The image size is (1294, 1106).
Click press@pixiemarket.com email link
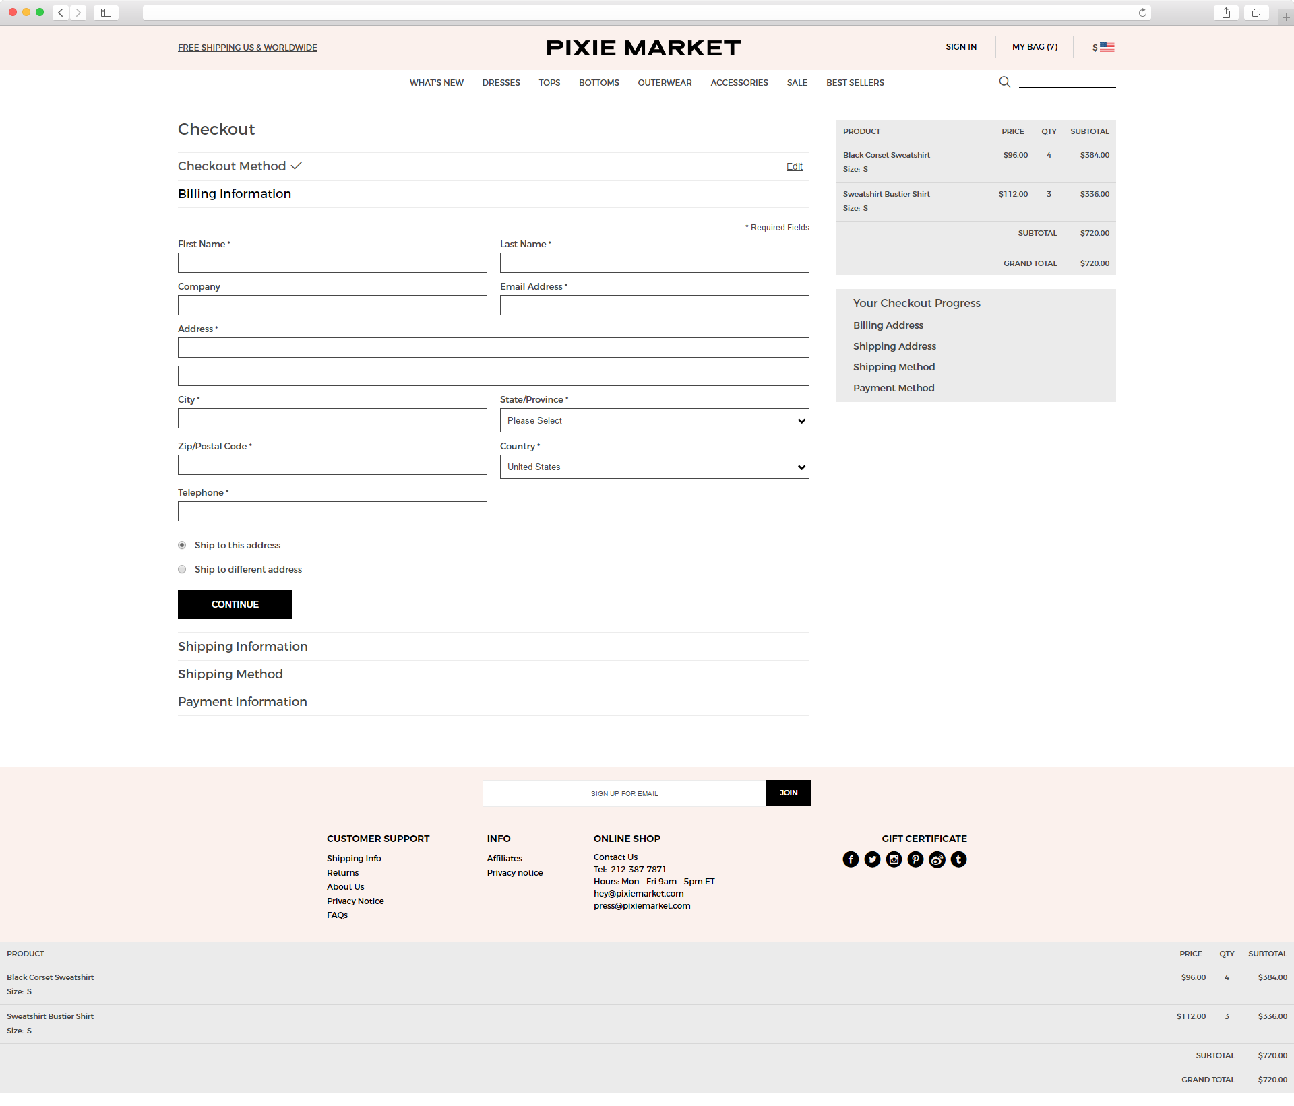pos(642,906)
